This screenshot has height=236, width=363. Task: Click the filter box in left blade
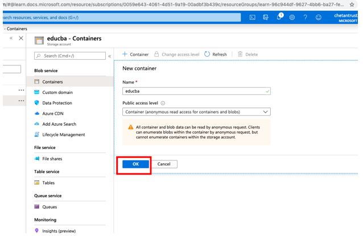pyautogui.click(x=12, y=69)
